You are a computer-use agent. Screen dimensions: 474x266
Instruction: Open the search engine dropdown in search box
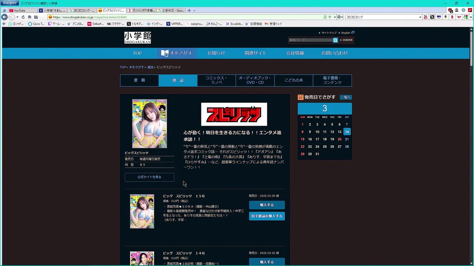420,17
